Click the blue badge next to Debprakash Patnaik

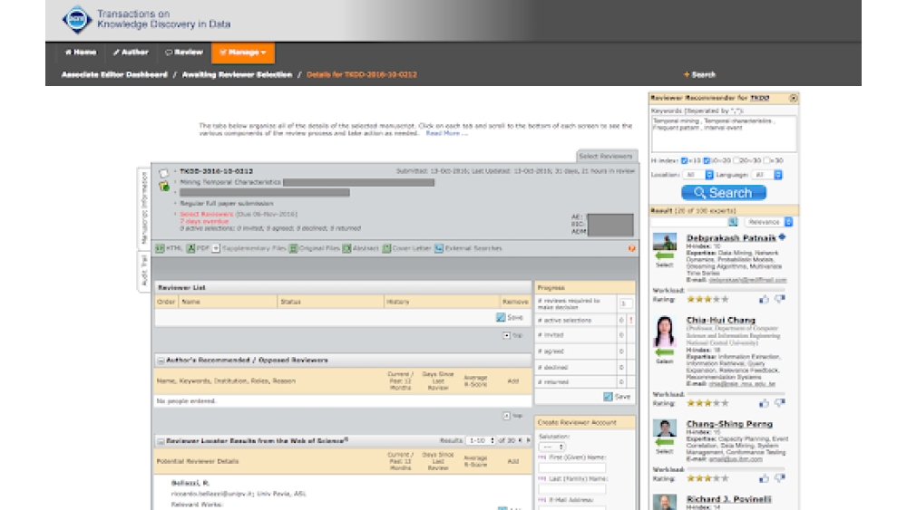[x=782, y=236]
